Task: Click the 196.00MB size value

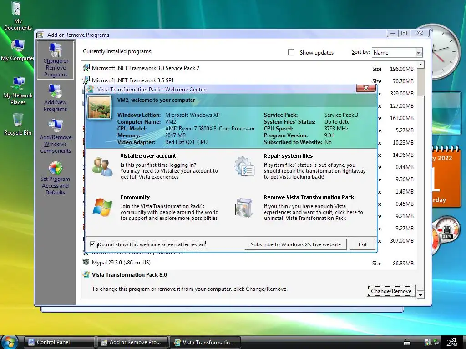Action: [x=401, y=69]
